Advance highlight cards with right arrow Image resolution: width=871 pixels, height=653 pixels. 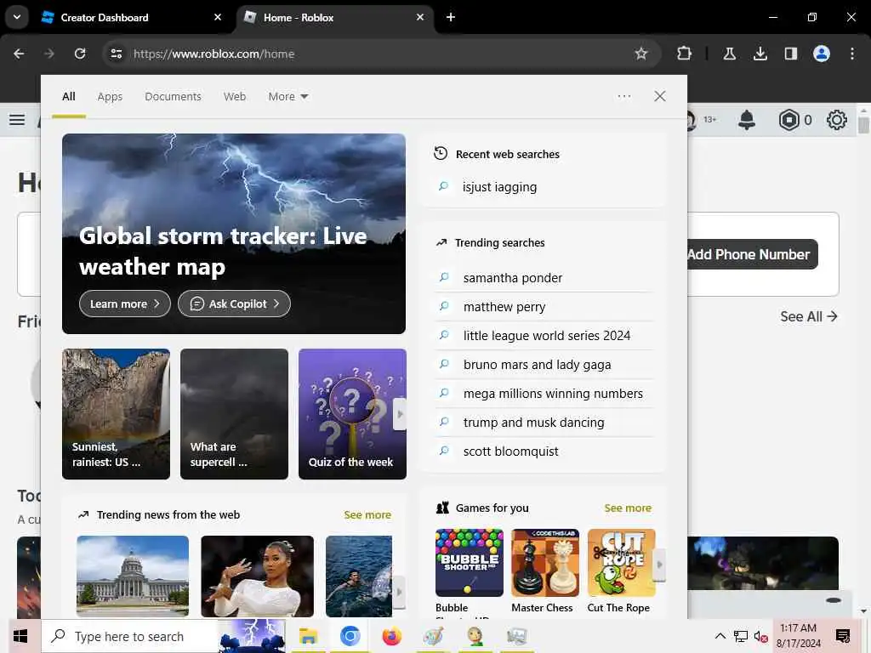tap(400, 414)
